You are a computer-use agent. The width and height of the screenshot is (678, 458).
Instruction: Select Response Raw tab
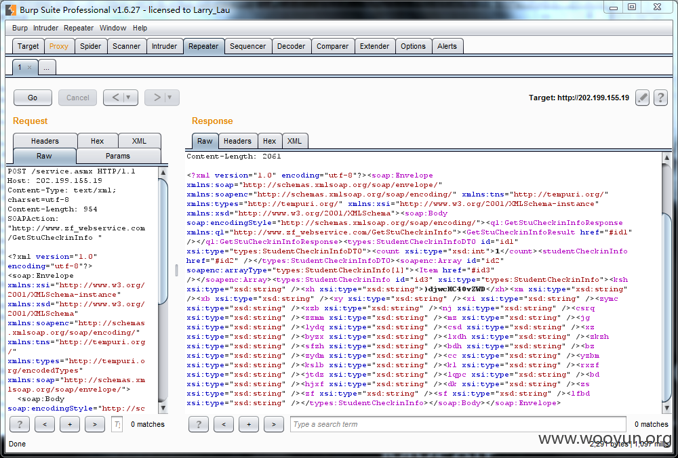coord(205,141)
